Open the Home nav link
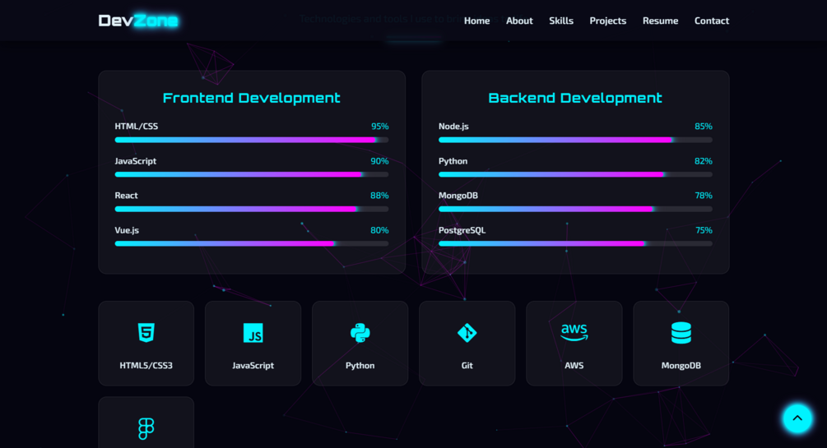The image size is (827, 448). point(476,21)
